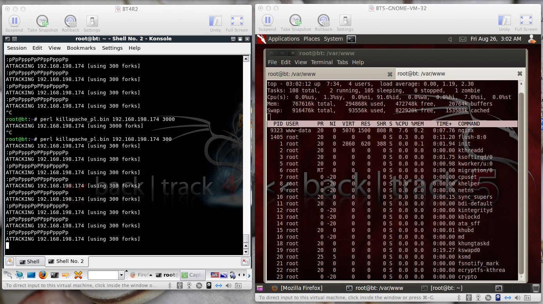The width and height of the screenshot is (543, 304).
Task: Switch to the Shell tab in Konsole
Action: pyautogui.click(x=30, y=261)
